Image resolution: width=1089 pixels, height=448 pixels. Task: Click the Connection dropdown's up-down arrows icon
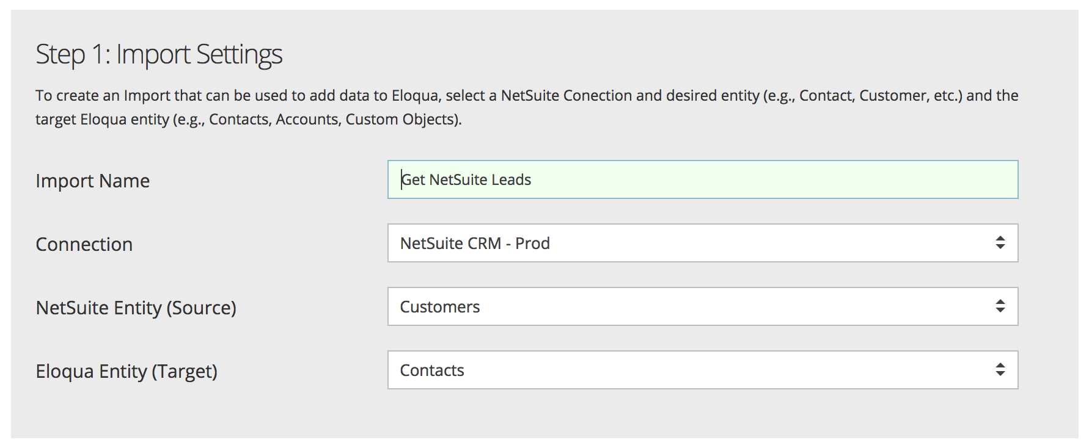point(1000,243)
